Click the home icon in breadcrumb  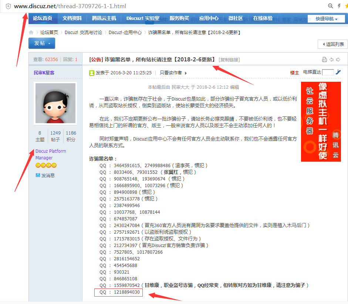point(31,33)
